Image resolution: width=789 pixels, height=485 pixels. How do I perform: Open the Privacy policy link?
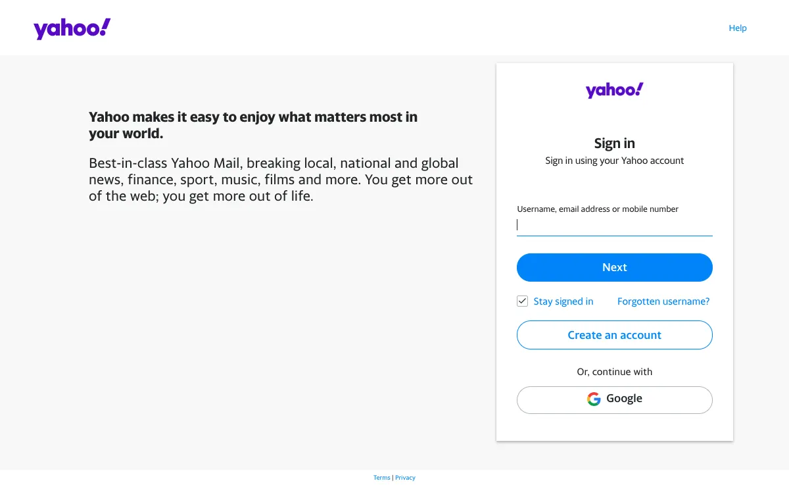click(x=405, y=477)
